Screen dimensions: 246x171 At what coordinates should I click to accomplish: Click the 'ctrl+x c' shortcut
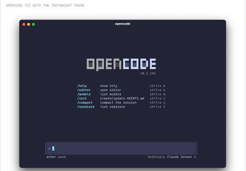157,103
